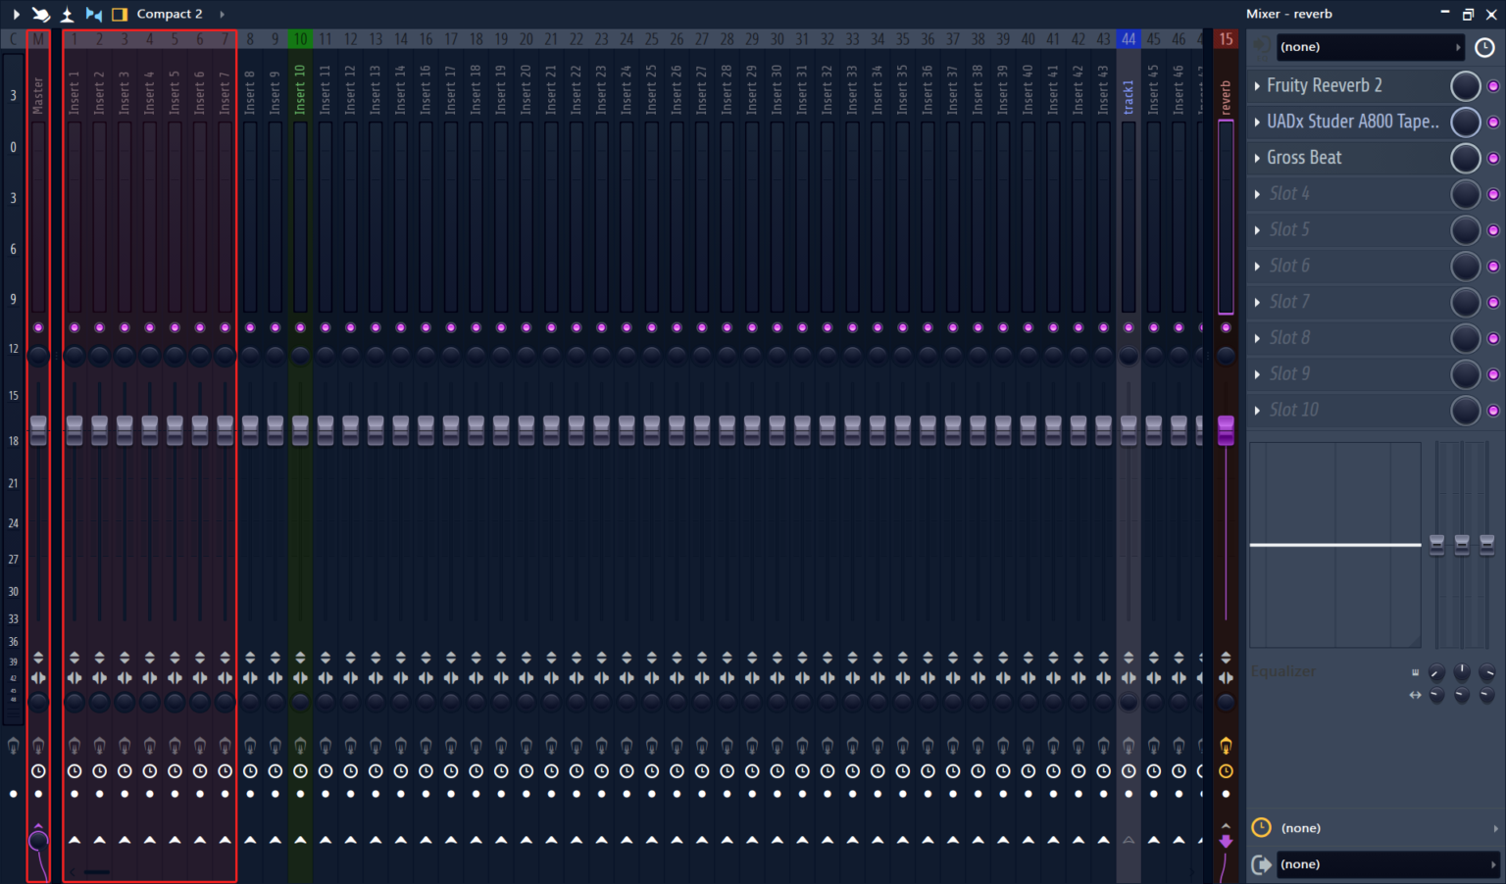Click the yellow detach icon in mixer toolbar
The image size is (1506, 884).
point(120,14)
